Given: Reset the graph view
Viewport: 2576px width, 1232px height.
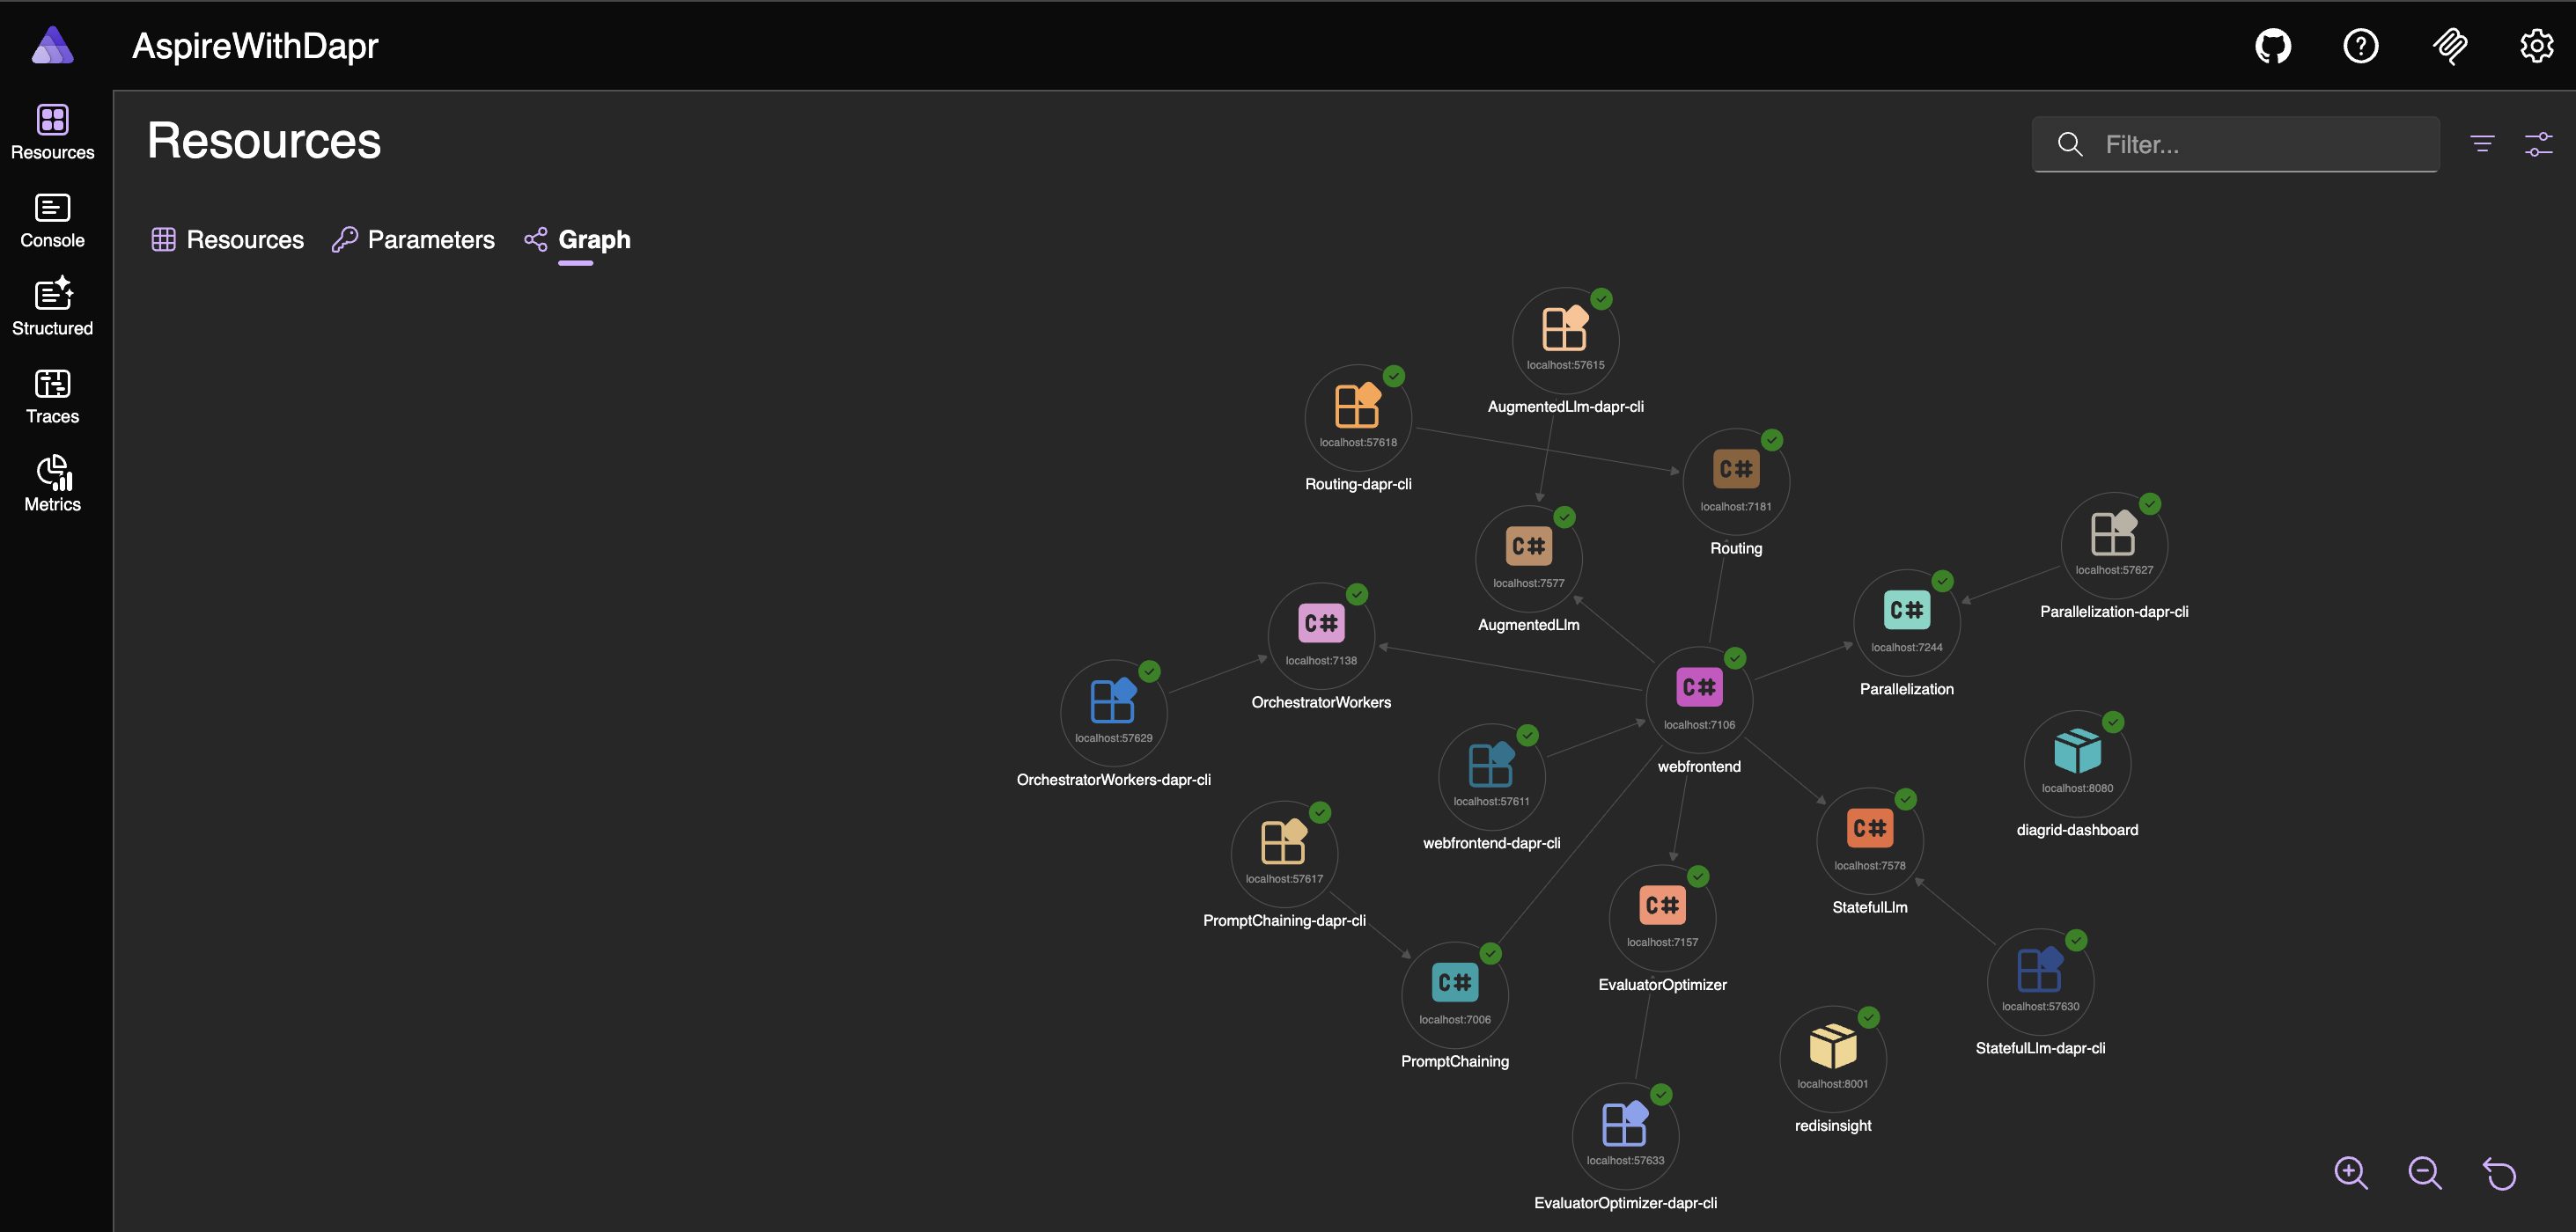Looking at the screenshot, I should (x=2499, y=1172).
